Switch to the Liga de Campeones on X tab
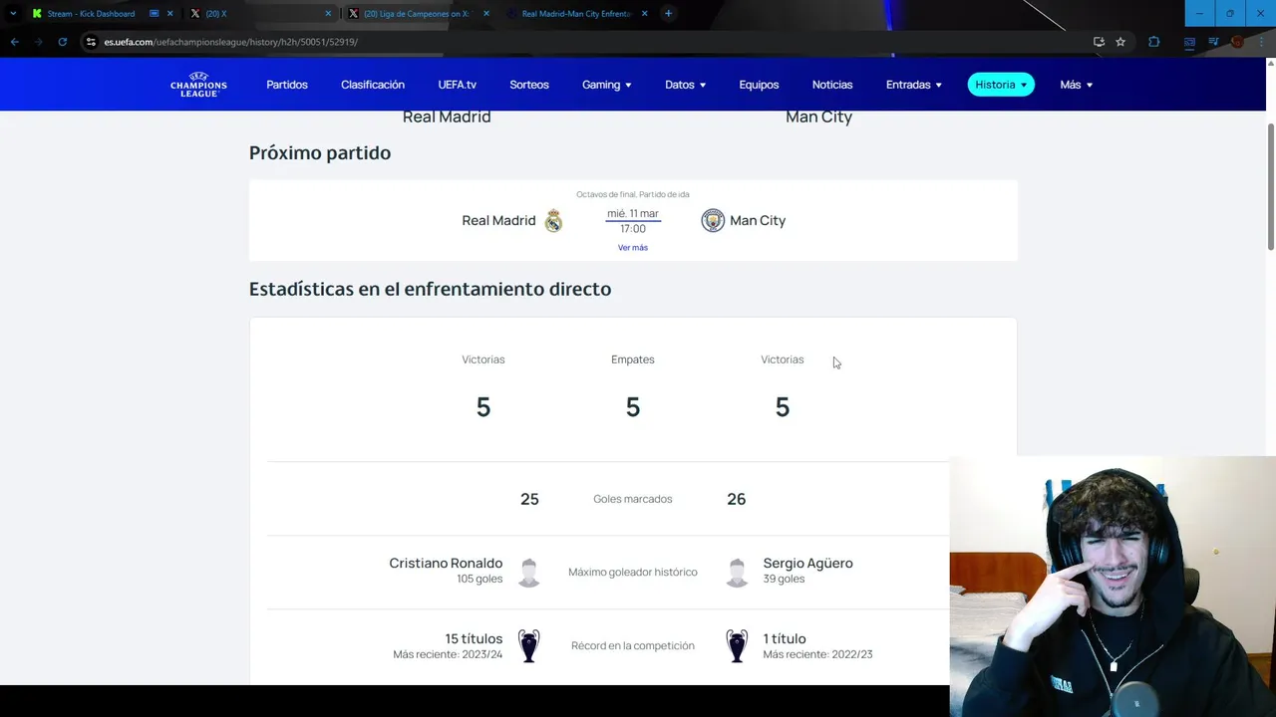This screenshot has height=717, width=1276. pyautogui.click(x=419, y=14)
